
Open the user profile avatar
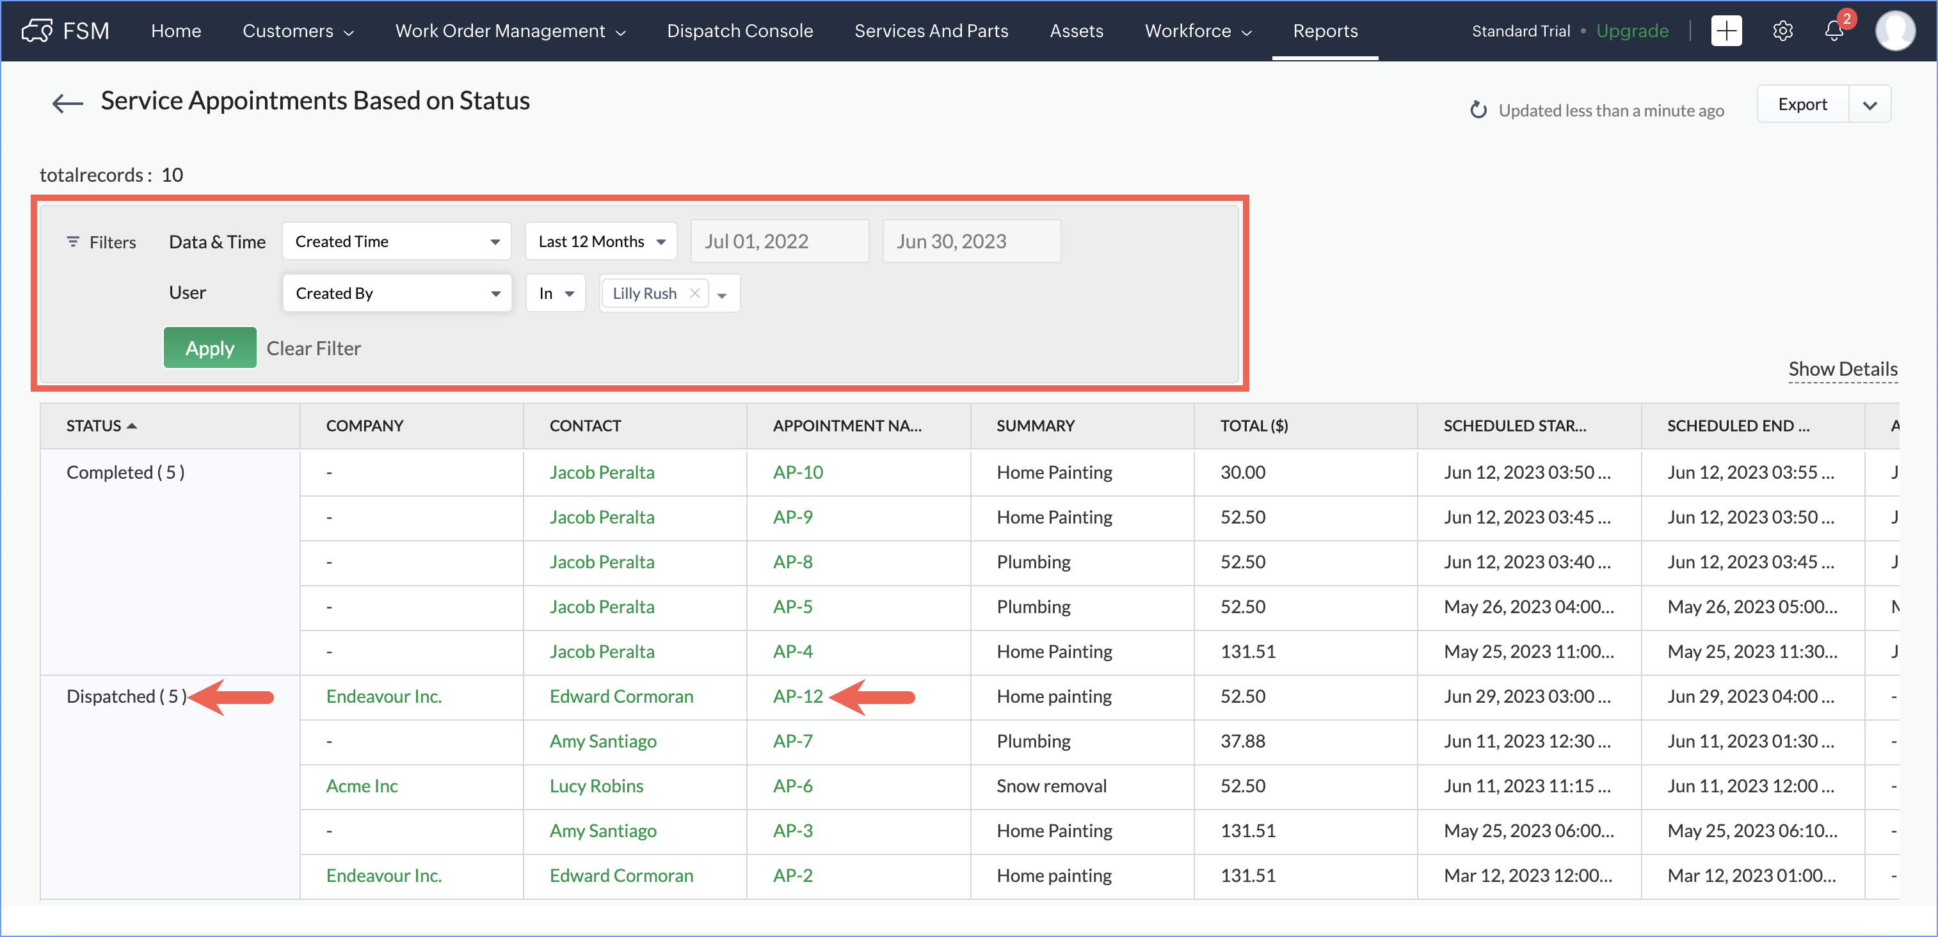tap(1894, 31)
